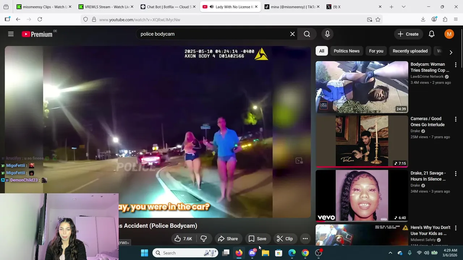Mute the YouTube tab via speaker icon
This screenshot has width=463, height=260.
tap(212, 7)
